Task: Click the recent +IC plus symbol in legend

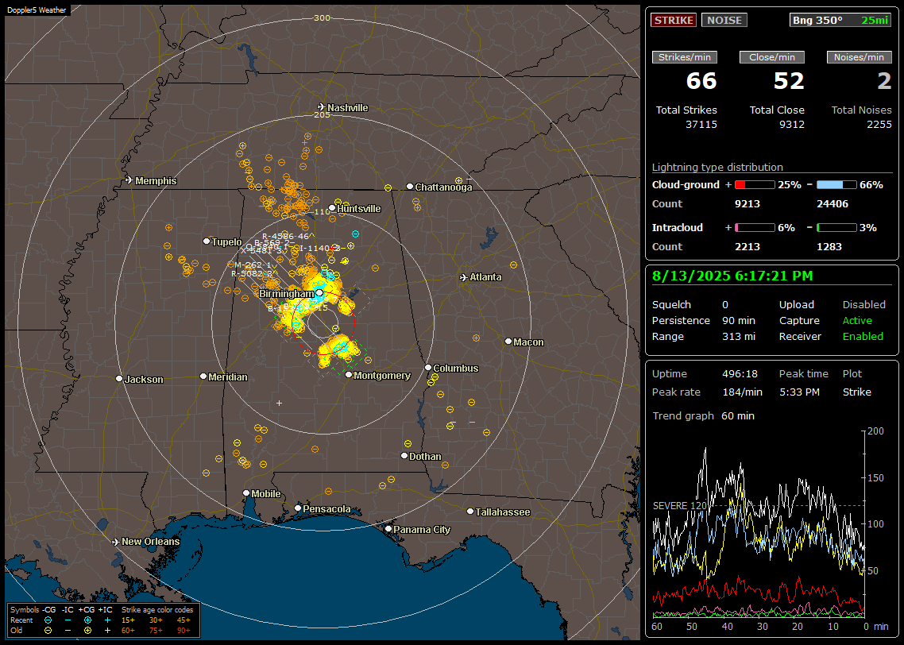Action: click(107, 620)
